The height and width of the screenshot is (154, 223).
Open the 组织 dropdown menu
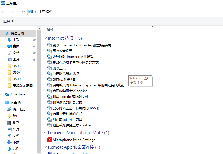(8, 21)
